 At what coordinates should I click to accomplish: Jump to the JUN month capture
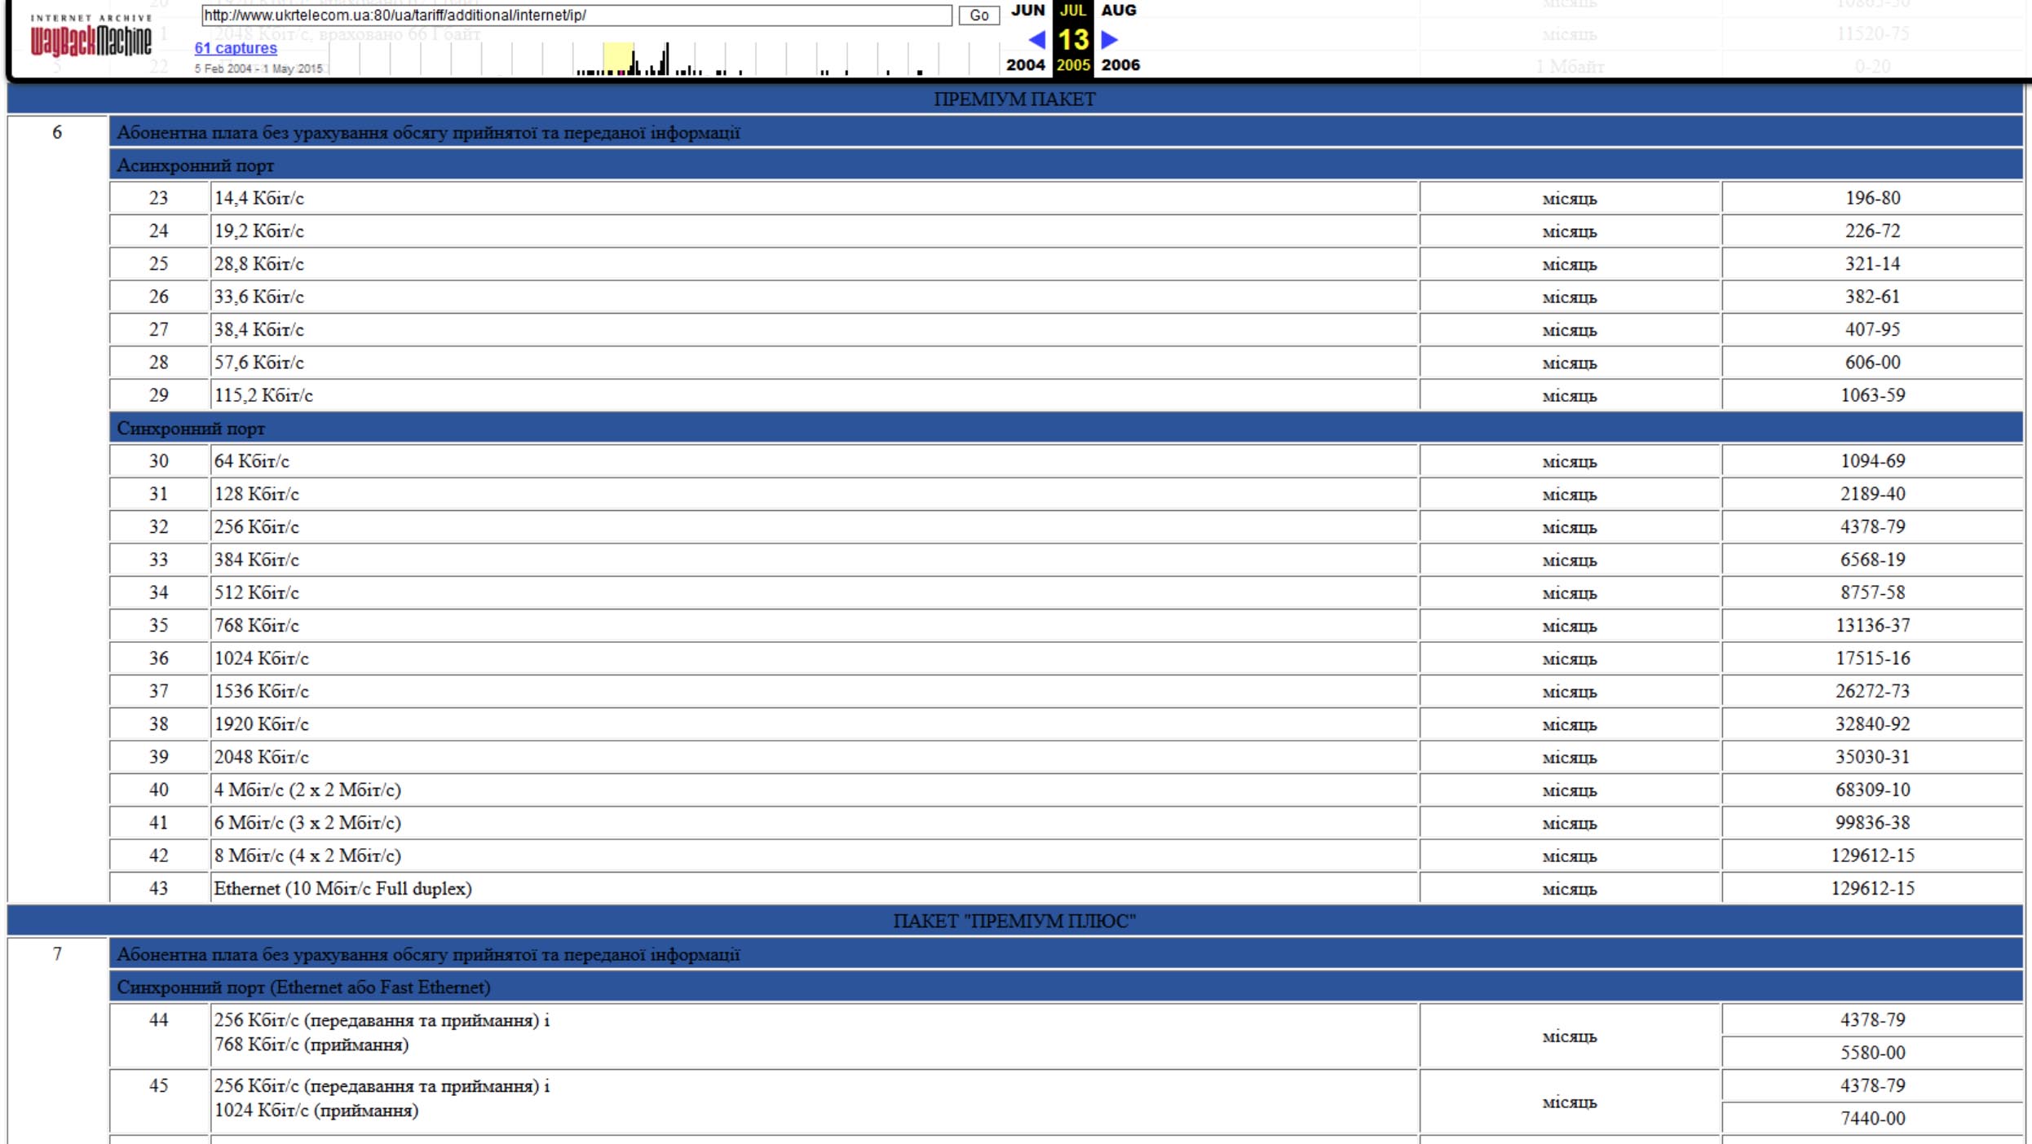[1027, 10]
